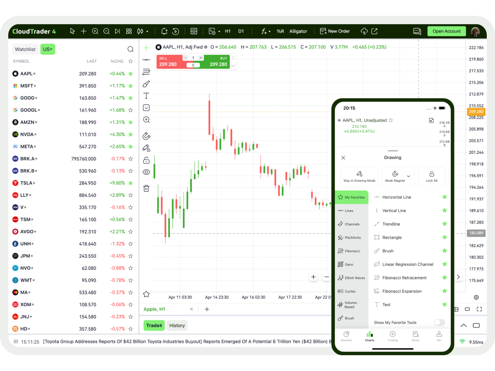
Task: Toggle lock drawings in left sidebar
Action: pyautogui.click(x=146, y=160)
